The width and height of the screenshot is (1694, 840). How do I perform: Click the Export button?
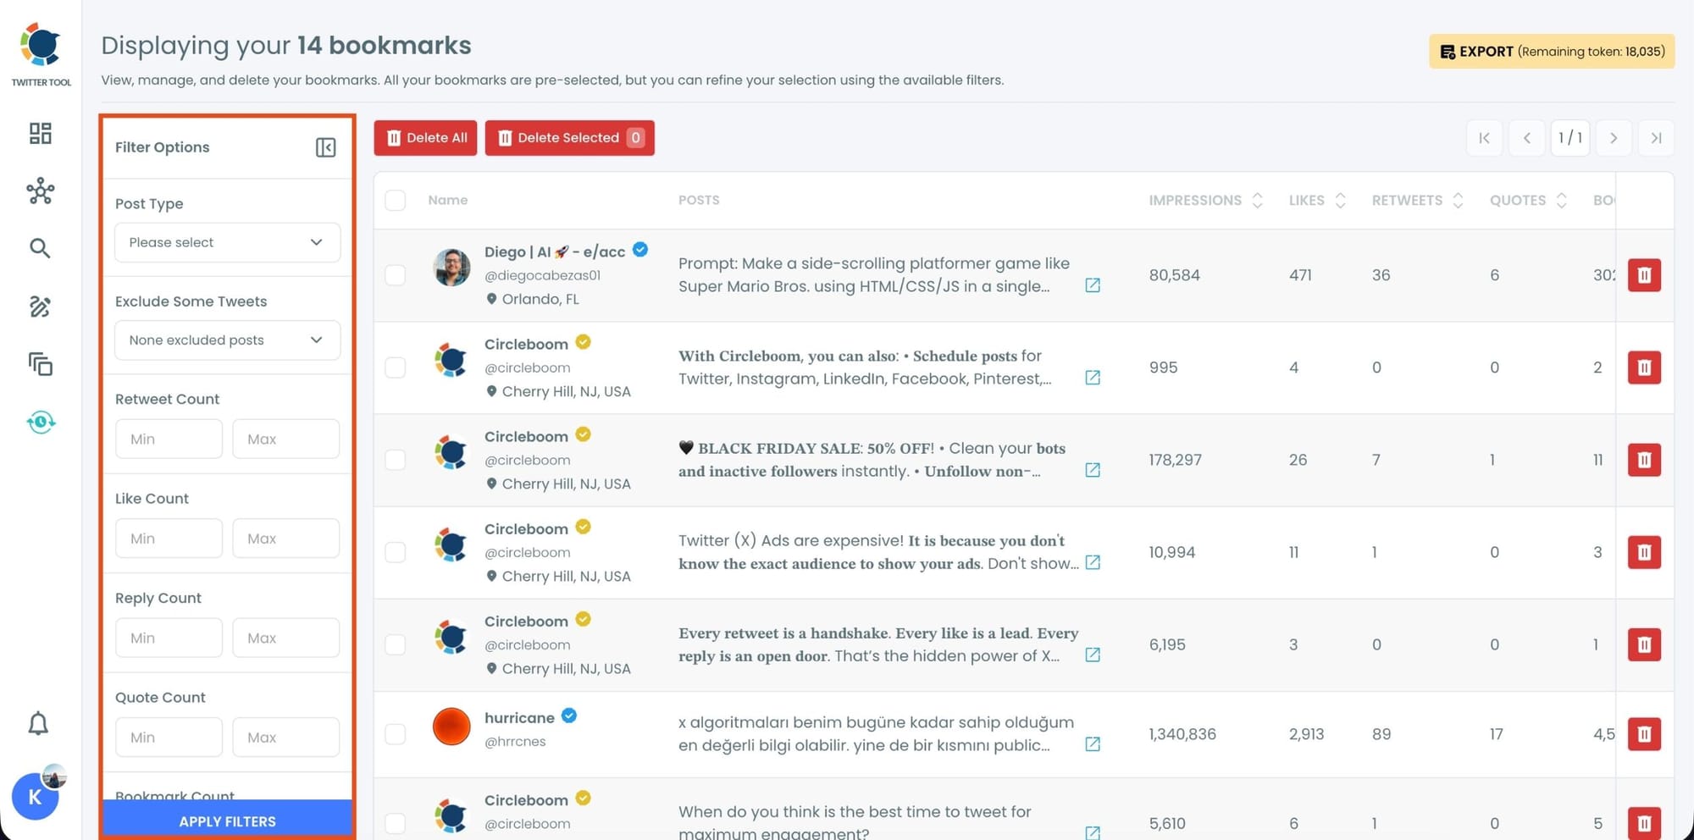tap(1551, 52)
